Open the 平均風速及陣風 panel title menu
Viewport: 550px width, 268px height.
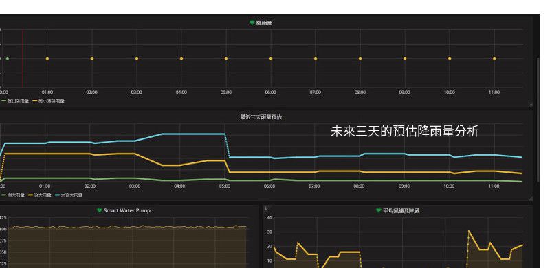pos(401,210)
